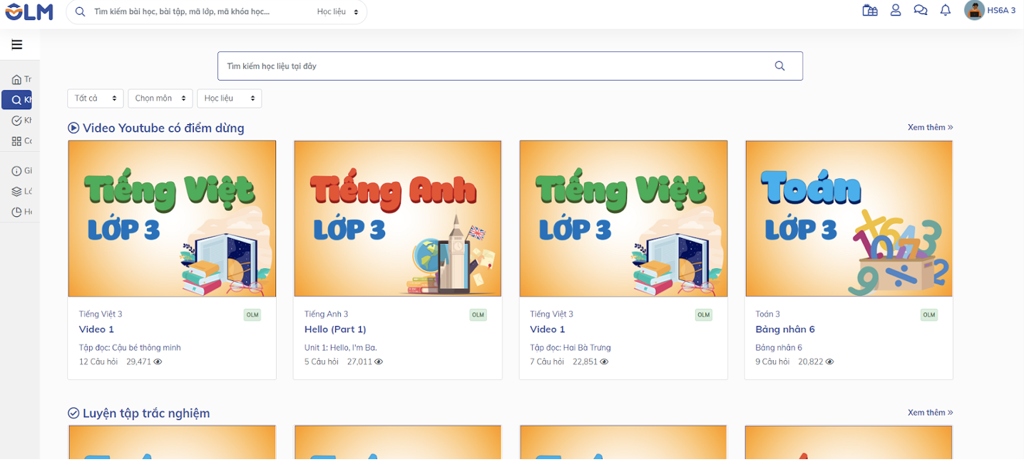1024x472 pixels.
Task: Open the 'Tất cả' filter dropdown
Action: click(95, 98)
